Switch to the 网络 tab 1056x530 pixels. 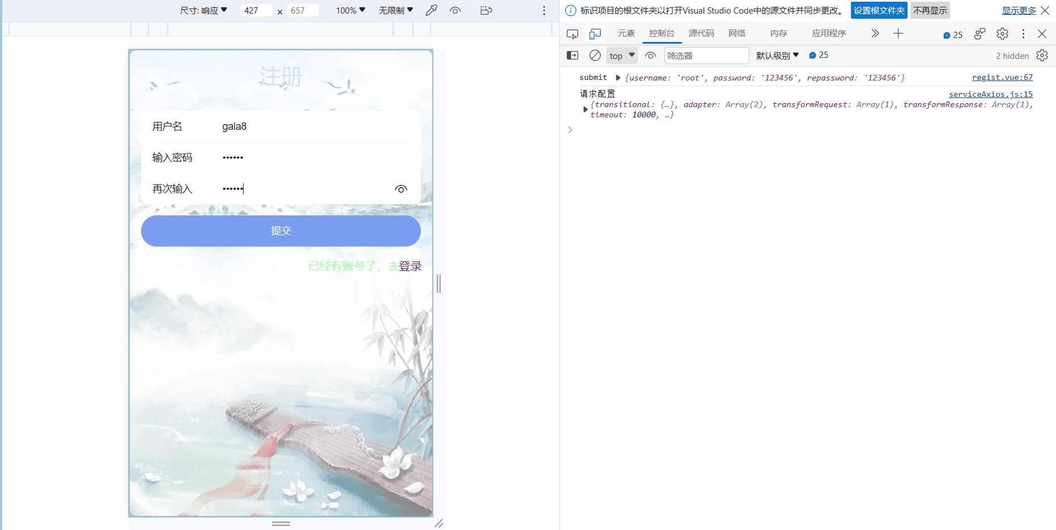pyautogui.click(x=736, y=34)
